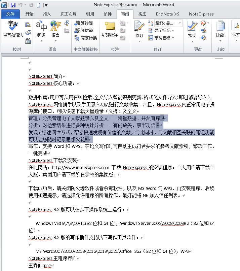Open the 最终: 显示标记 display combo box

[x=168, y=23]
